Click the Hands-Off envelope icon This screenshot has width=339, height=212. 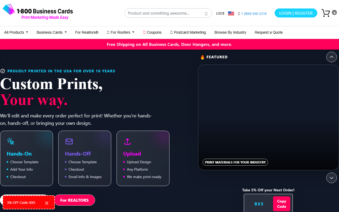[69, 142]
